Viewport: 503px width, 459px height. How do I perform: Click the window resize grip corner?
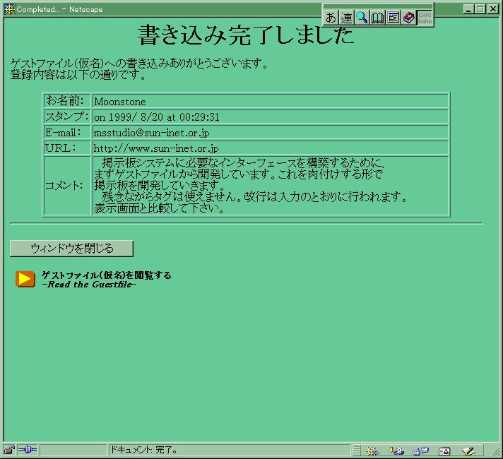tap(495, 451)
